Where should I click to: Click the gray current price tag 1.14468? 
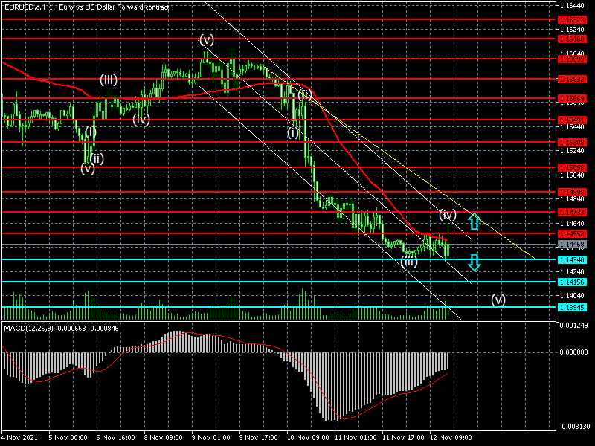(573, 244)
